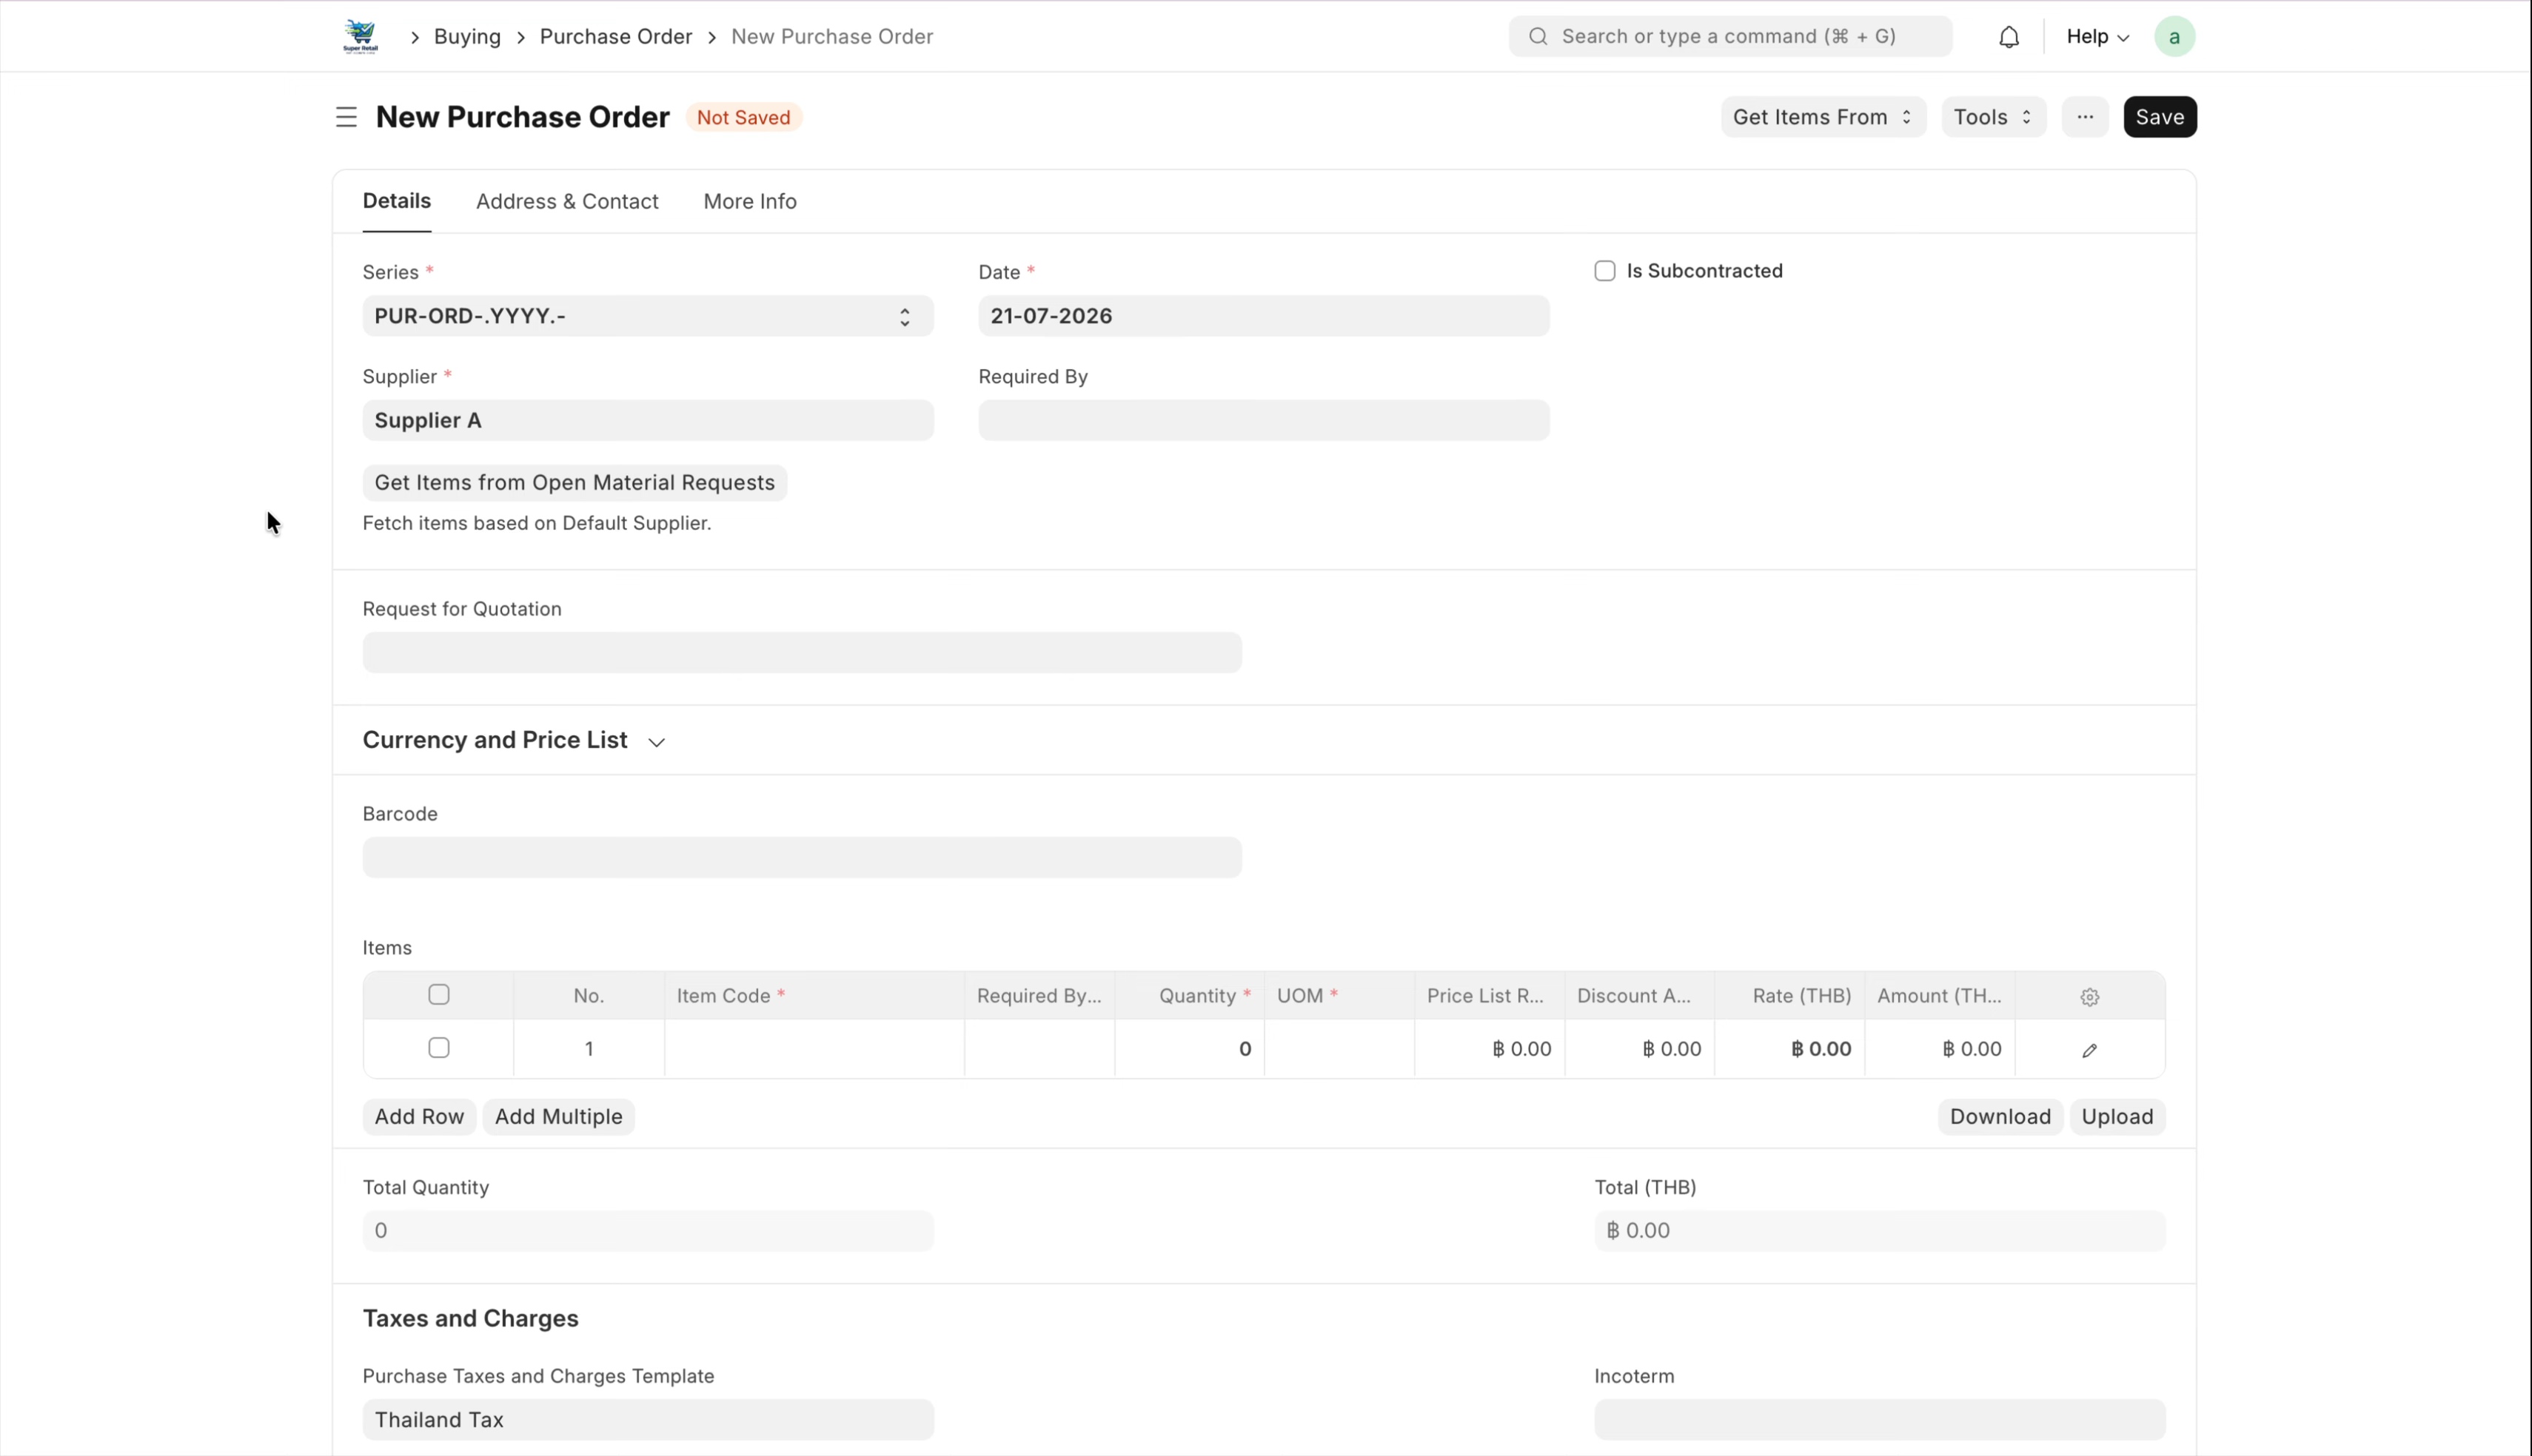
Task: Click the Required By date field
Action: click(1264, 420)
